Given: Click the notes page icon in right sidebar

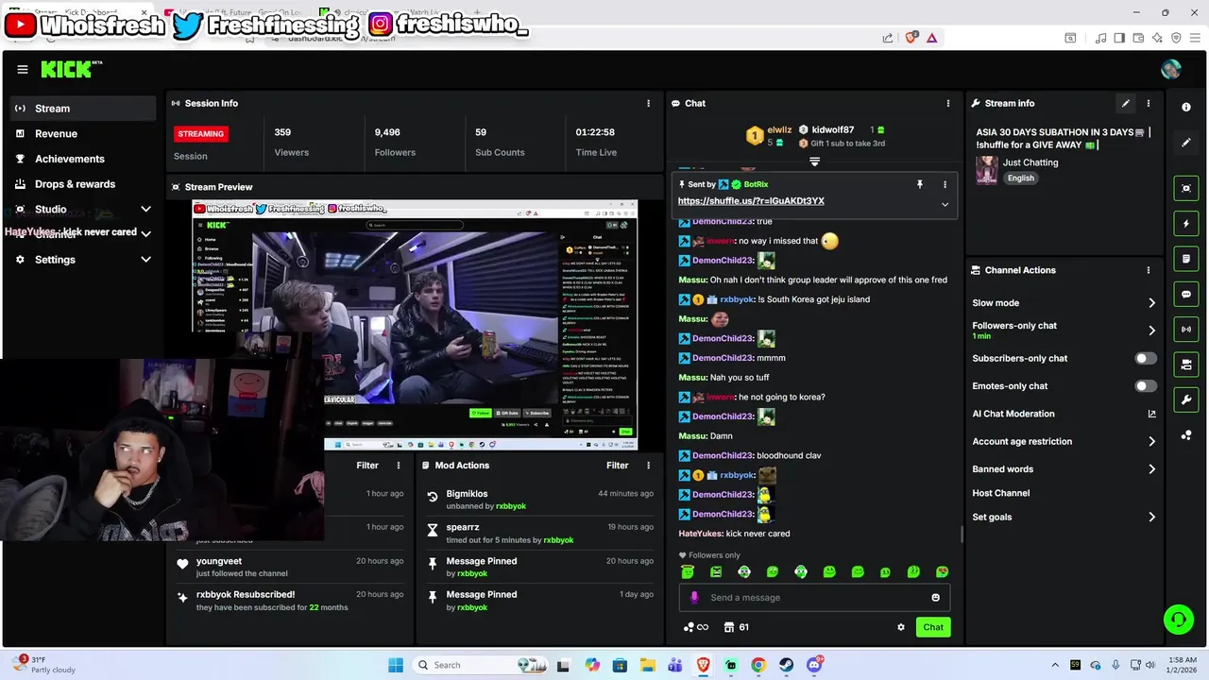Looking at the screenshot, I should (x=1186, y=259).
